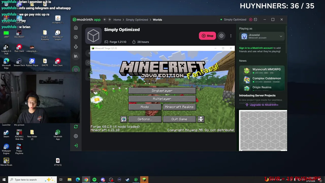Open Wallpaper Engine desktop shortcut
325x183 pixels.
click(x=6, y=149)
